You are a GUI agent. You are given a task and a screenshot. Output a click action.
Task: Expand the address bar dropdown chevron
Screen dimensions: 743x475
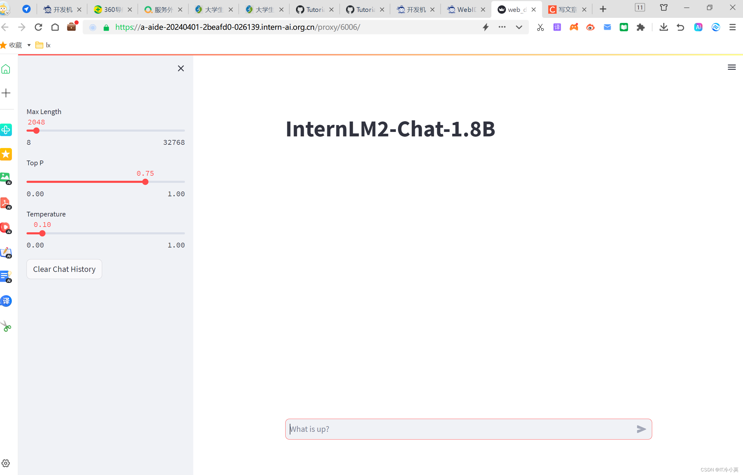tap(519, 27)
